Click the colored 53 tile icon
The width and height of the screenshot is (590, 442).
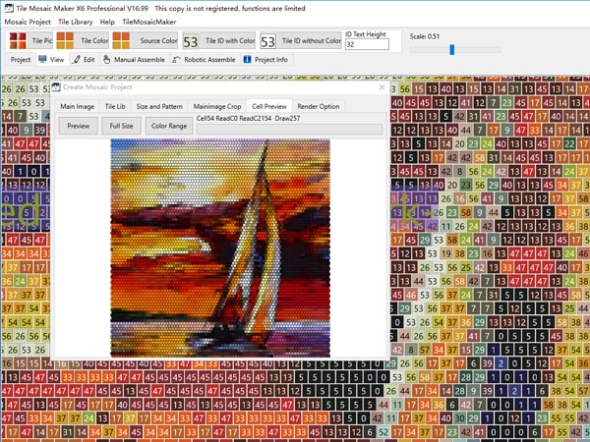coord(191,41)
